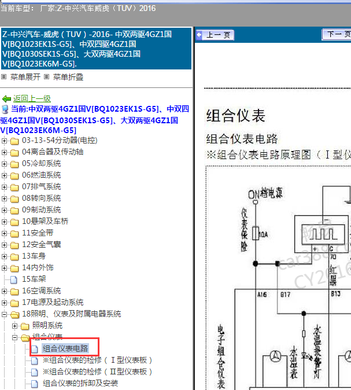Click the Ⅰ型仪表板 检修 document icon
Image resolution: width=351 pixels, height=390 pixels.
[x=35, y=360]
